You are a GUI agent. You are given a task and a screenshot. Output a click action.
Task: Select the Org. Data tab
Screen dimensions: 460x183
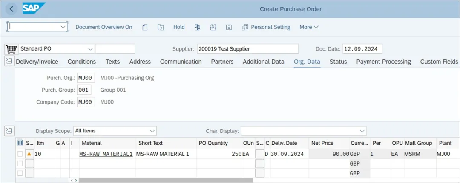[307, 62]
